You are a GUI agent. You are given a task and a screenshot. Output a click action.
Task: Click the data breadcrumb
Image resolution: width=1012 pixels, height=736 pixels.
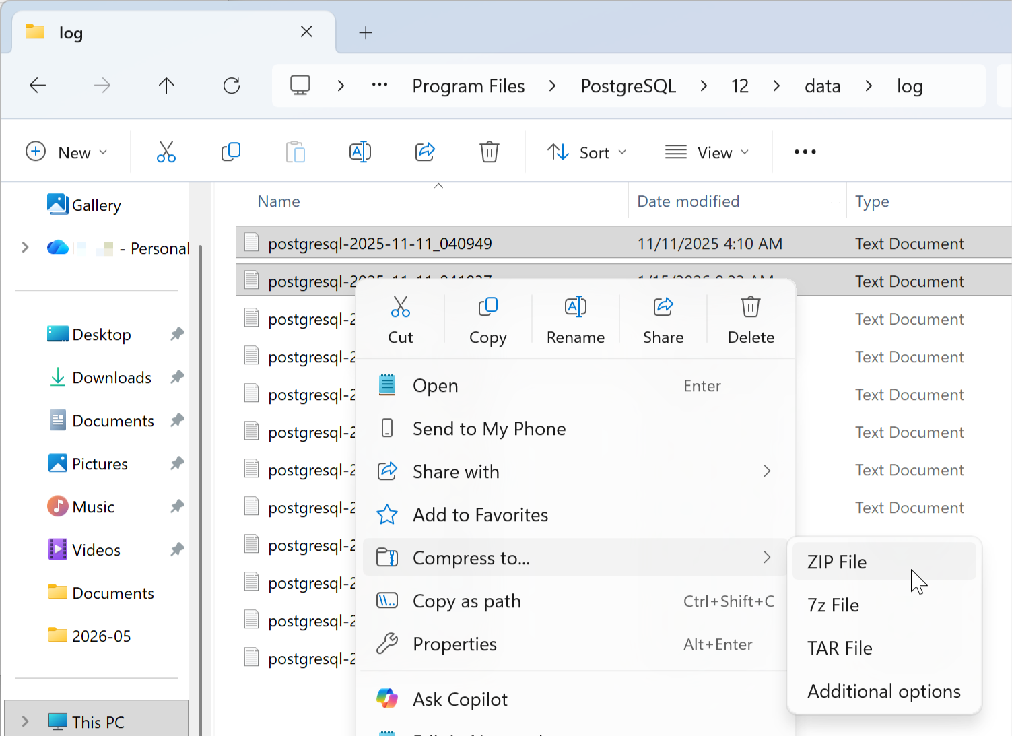click(x=823, y=86)
